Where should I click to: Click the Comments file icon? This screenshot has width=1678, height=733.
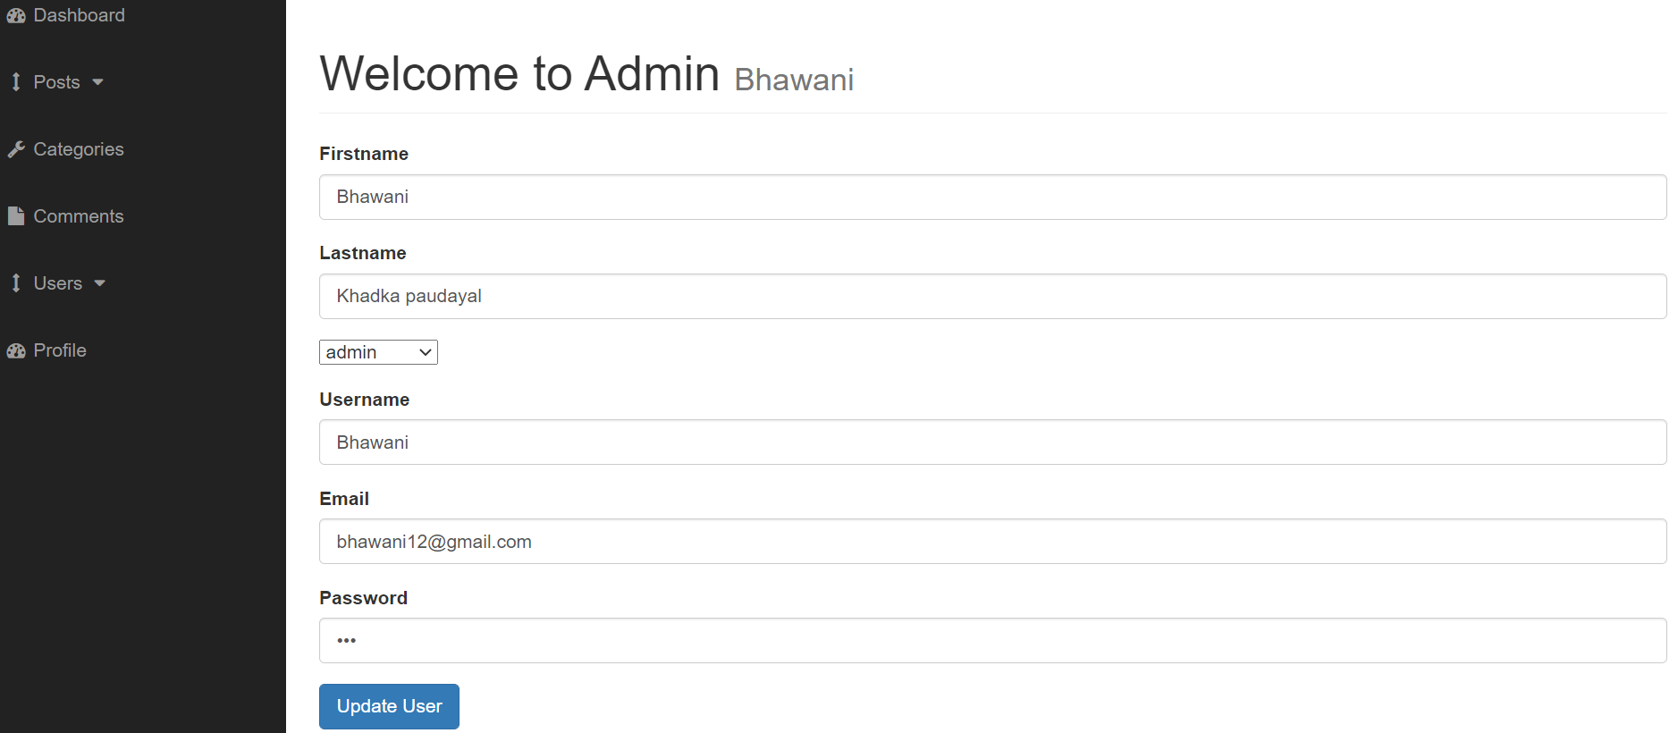pyautogui.click(x=16, y=216)
